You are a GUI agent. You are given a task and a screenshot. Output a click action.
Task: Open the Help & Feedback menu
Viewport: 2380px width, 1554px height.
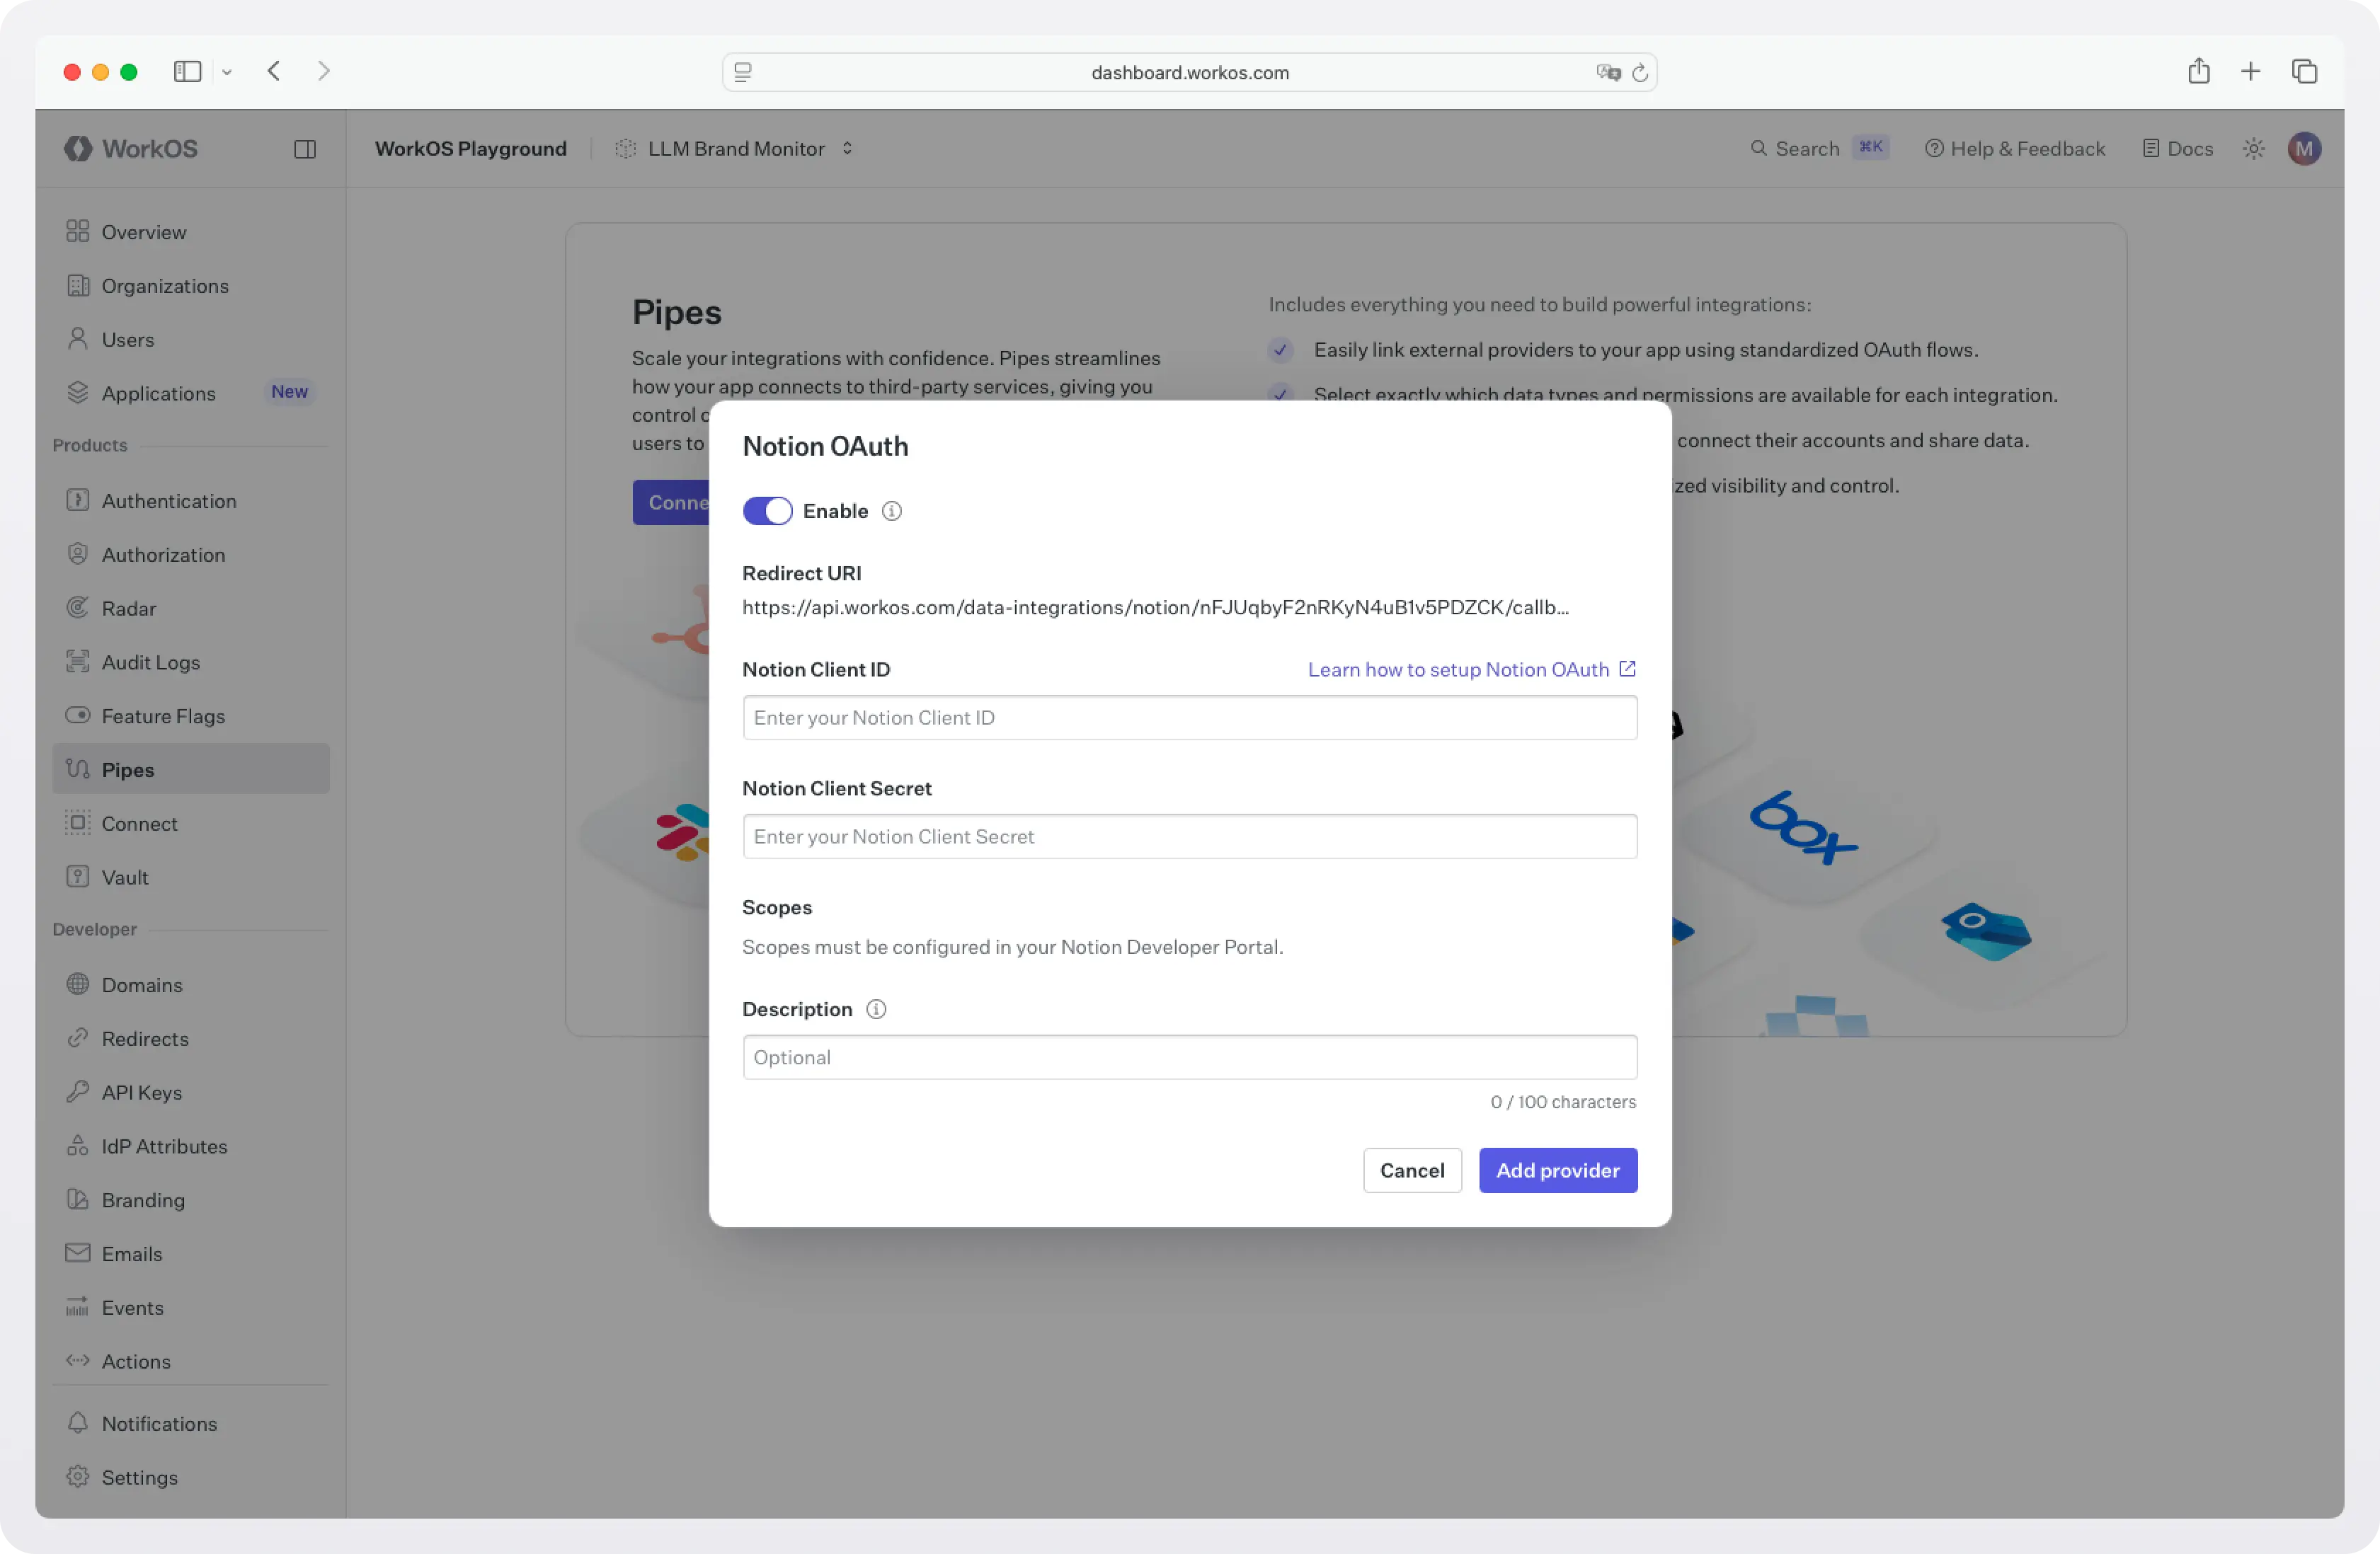[2014, 148]
